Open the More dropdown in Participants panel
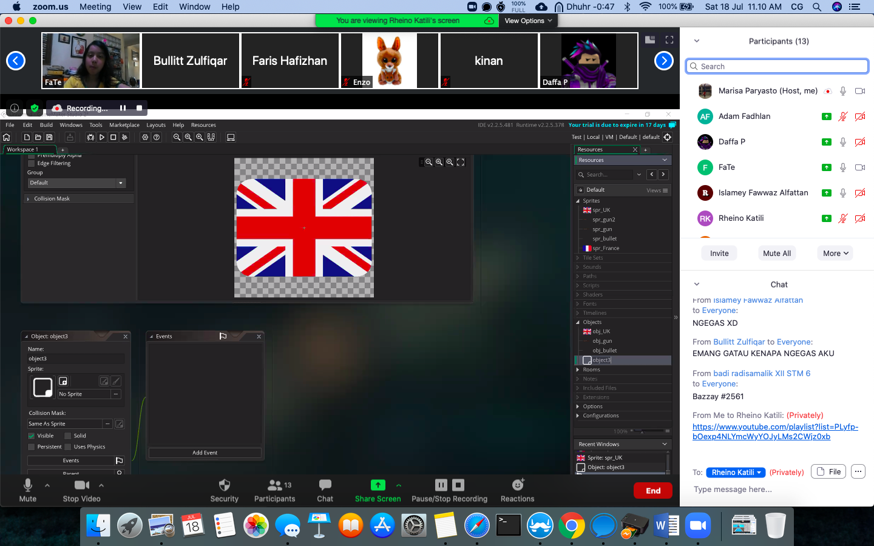 [835, 254]
